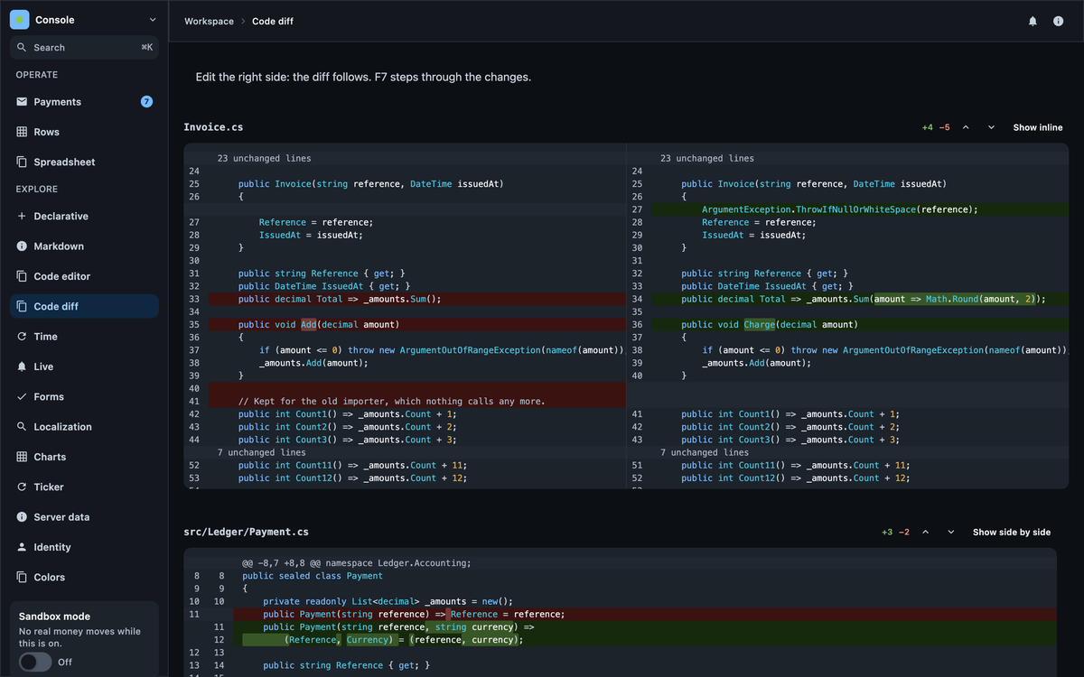1084x677 pixels.
Task: Go to next change in Invoice.cs
Action: (991, 127)
